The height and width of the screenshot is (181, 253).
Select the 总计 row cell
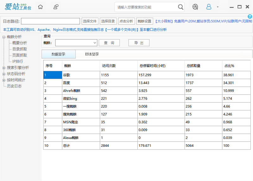pos(81,146)
